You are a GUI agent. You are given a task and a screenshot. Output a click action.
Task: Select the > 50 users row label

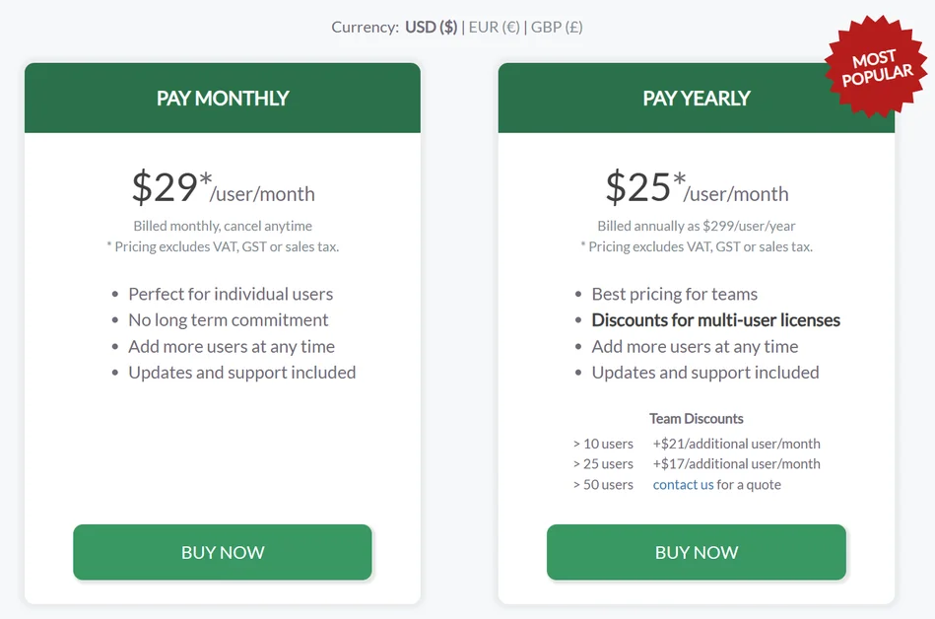pyautogui.click(x=603, y=484)
